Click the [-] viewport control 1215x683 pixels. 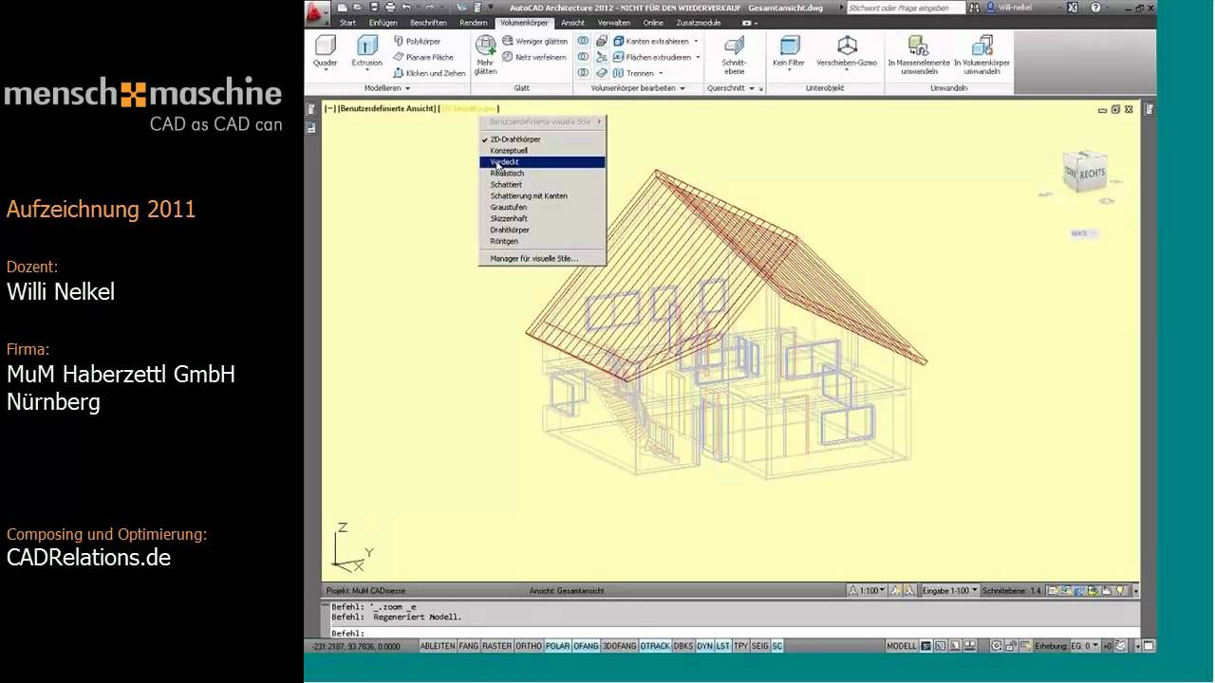coord(330,109)
